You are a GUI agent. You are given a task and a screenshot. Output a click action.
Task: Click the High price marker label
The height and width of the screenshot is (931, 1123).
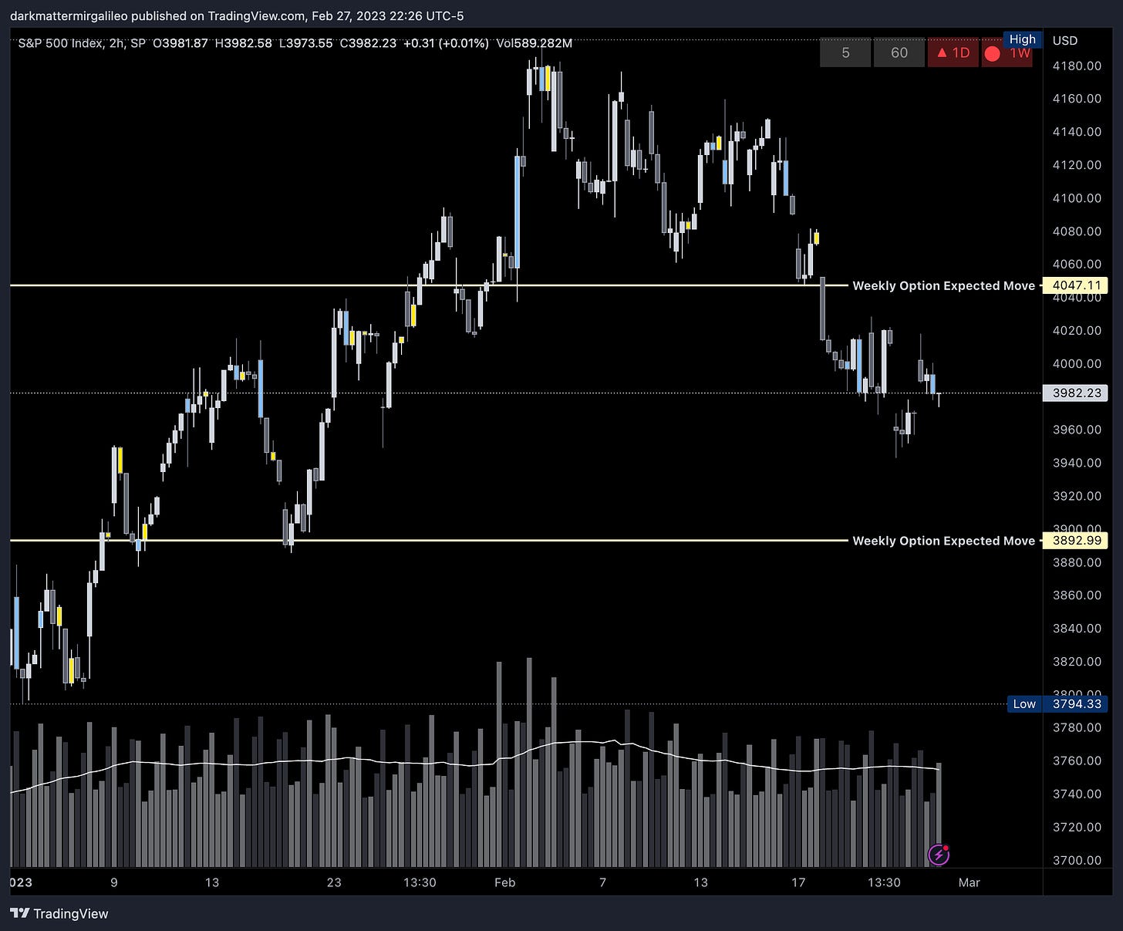click(1023, 39)
